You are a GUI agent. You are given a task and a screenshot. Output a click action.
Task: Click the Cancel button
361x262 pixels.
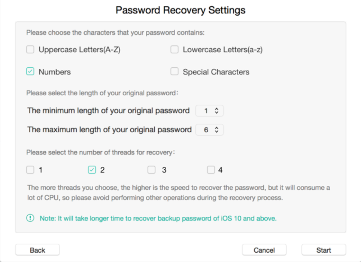(x=264, y=250)
